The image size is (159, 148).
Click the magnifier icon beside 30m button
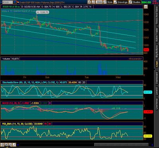click(x=93, y=2)
